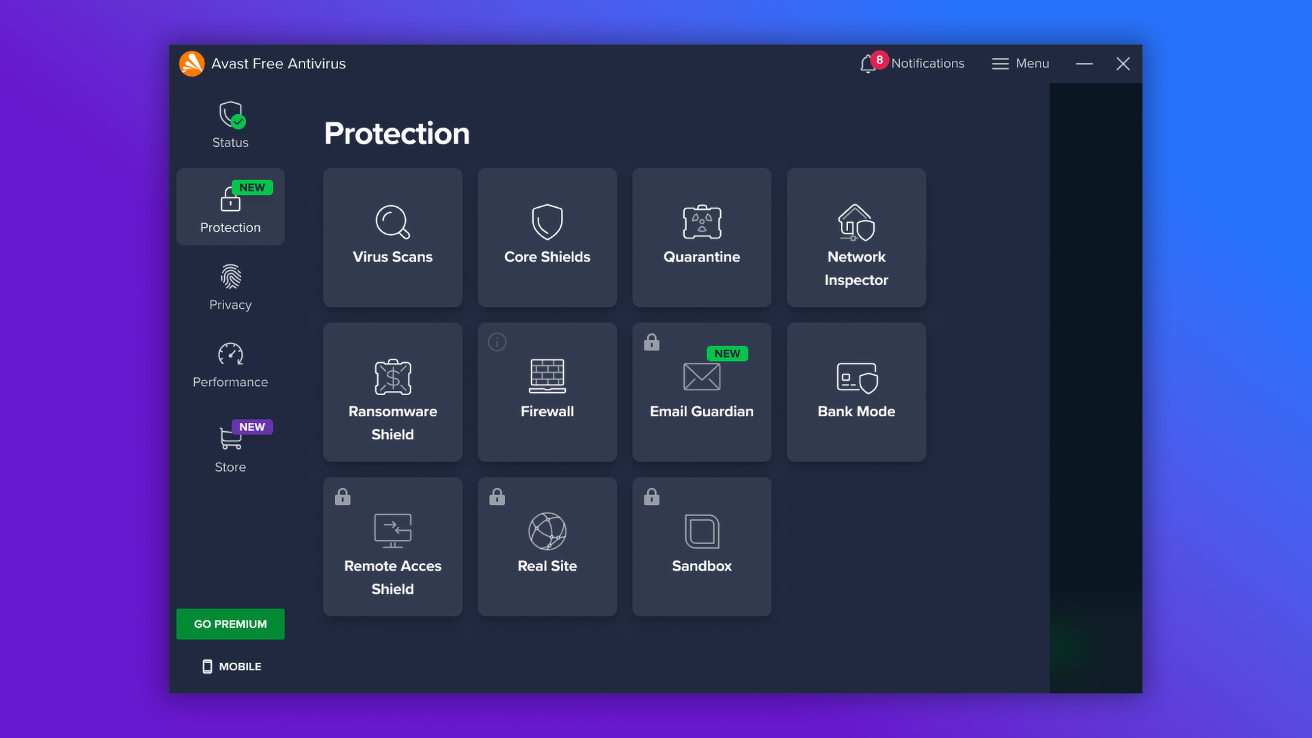
Task: Open the Bank Mode tile
Action: 856,392
